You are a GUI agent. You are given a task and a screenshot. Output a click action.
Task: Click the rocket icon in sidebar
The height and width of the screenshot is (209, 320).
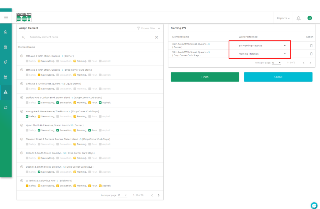(x=6, y=62)
